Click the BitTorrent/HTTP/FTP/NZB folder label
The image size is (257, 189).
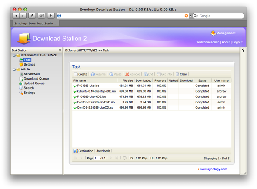click(x=39, y=55)
